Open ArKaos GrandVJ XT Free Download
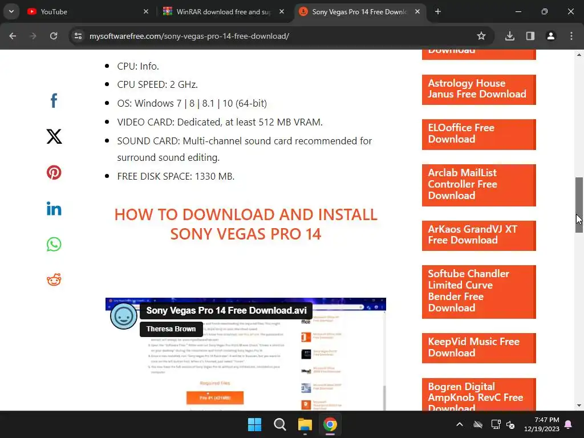Viewport: 584px width, 438px height. click(x=478, y=236)
